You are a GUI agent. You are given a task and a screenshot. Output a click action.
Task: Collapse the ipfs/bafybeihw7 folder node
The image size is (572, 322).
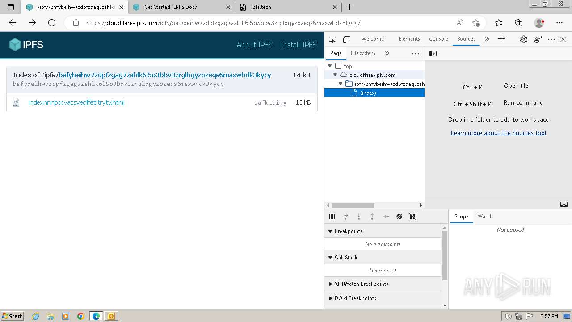coord(341,84)
